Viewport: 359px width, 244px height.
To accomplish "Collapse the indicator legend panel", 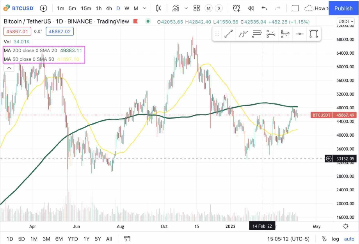I will [x=9, y=68].
